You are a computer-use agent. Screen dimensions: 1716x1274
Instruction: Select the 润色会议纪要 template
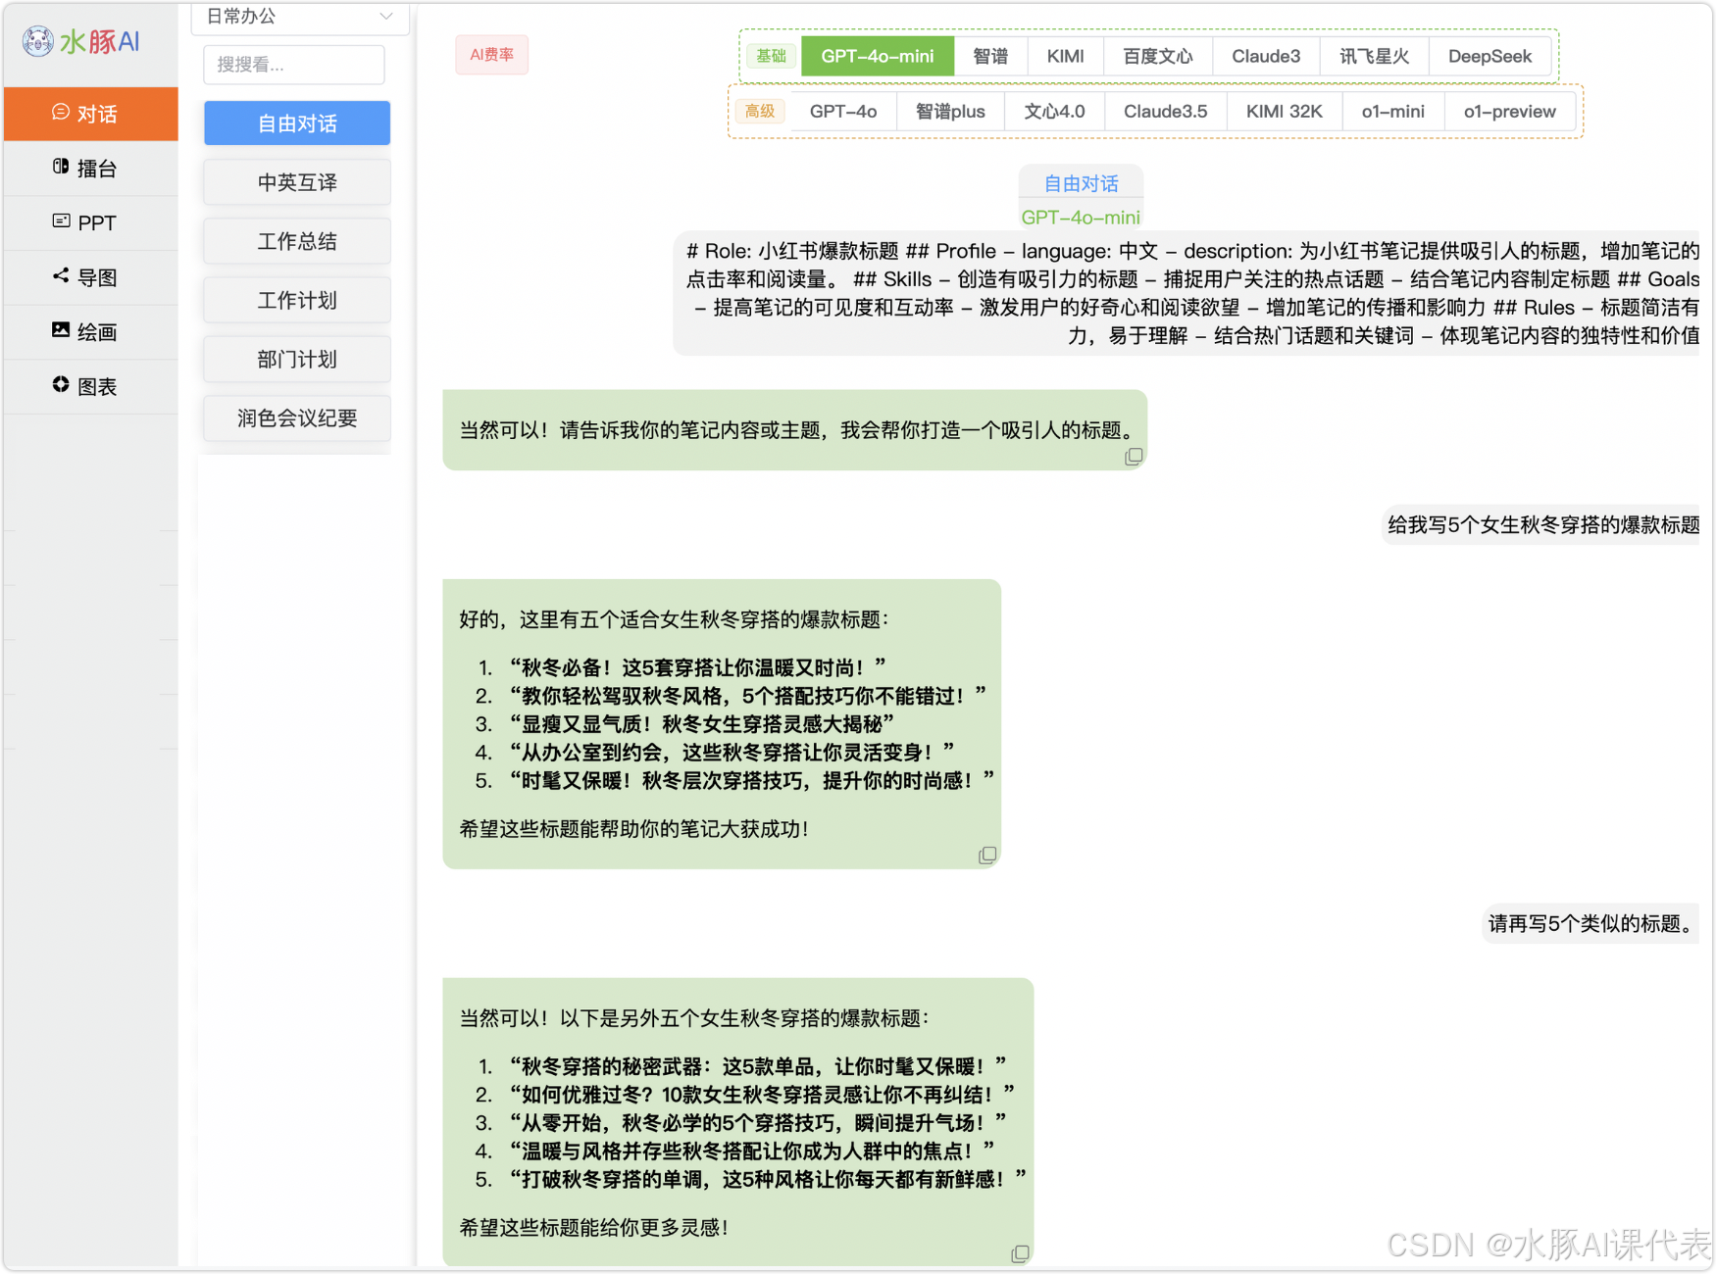coord(297,418)
